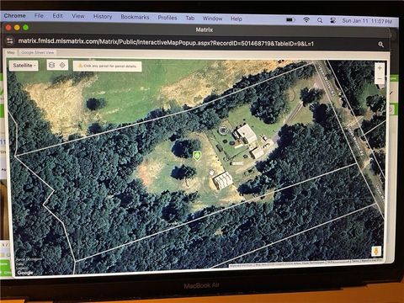Open the History menu

click(103, 17)
